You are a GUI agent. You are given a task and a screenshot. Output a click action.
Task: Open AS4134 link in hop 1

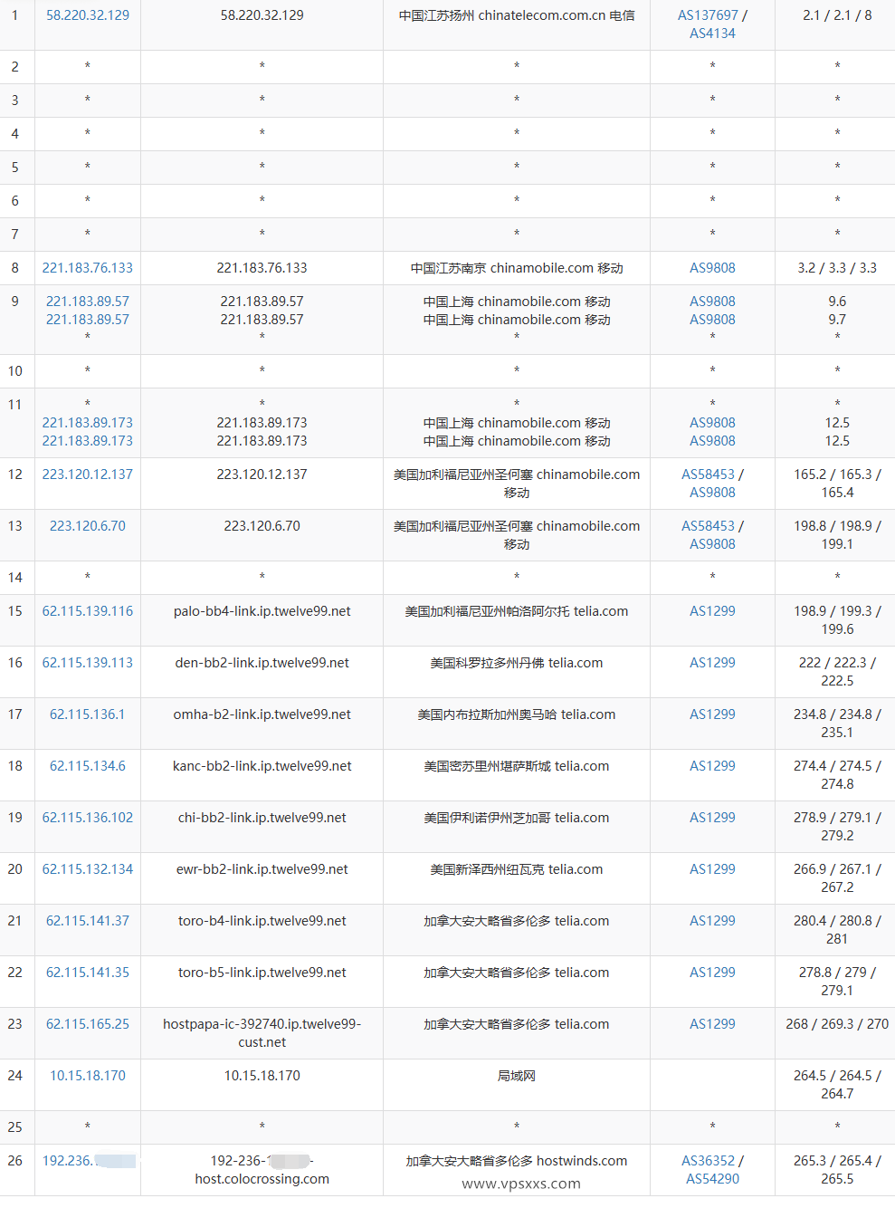[x=712, y=34]
